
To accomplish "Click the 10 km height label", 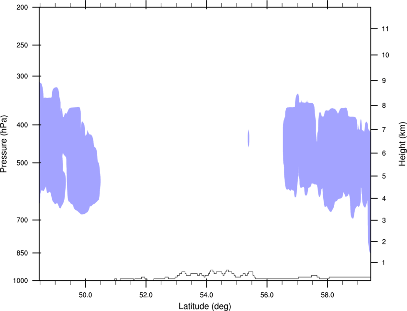I will point(385,55).
